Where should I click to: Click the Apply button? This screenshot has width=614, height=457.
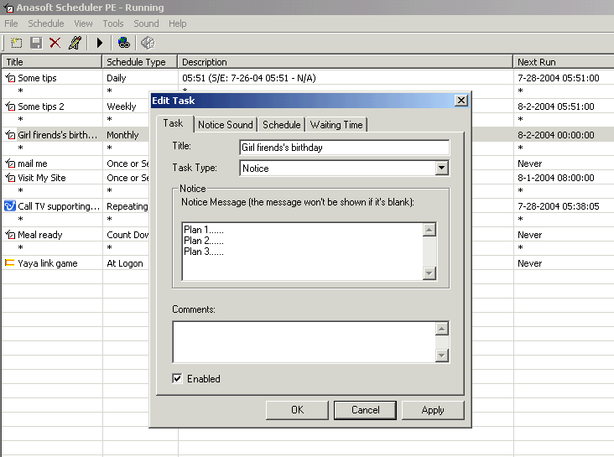(x=433, y=410)
